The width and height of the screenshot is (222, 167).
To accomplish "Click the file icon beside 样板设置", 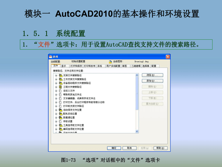I will (60, 121).
